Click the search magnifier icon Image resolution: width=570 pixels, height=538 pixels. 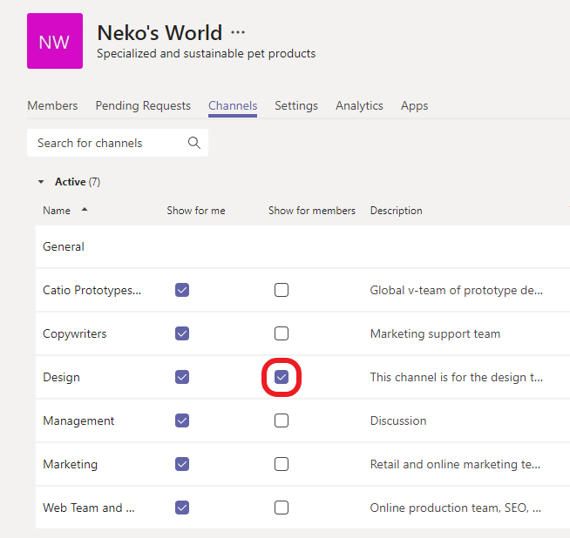point(194,143)
